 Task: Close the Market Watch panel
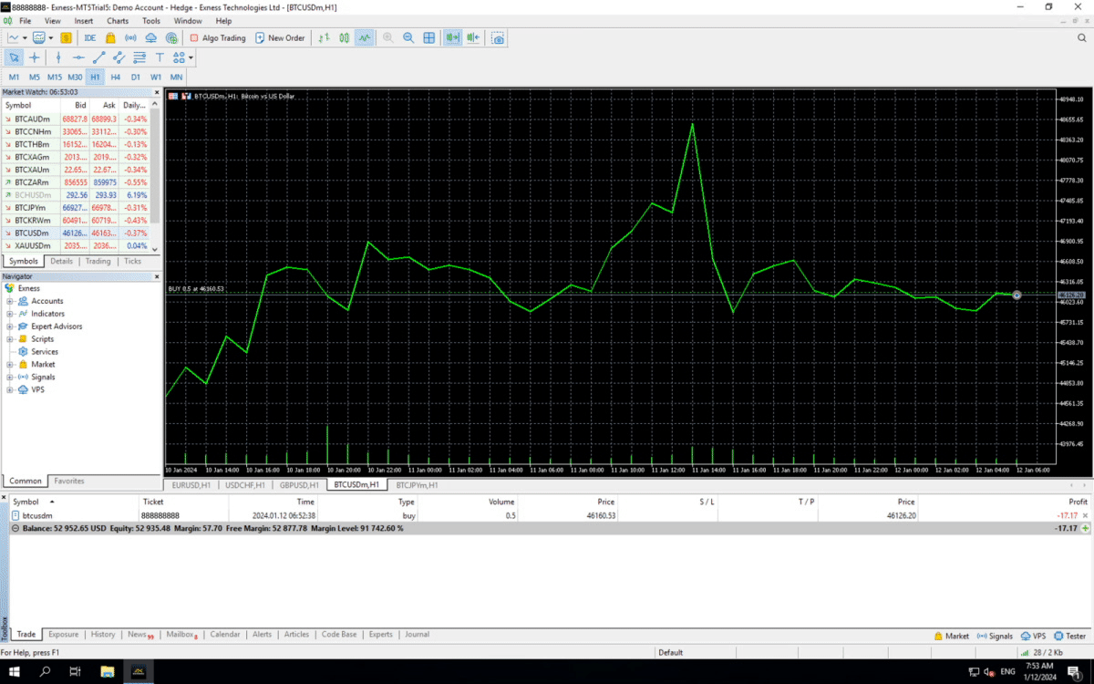[x=157, y=92]
